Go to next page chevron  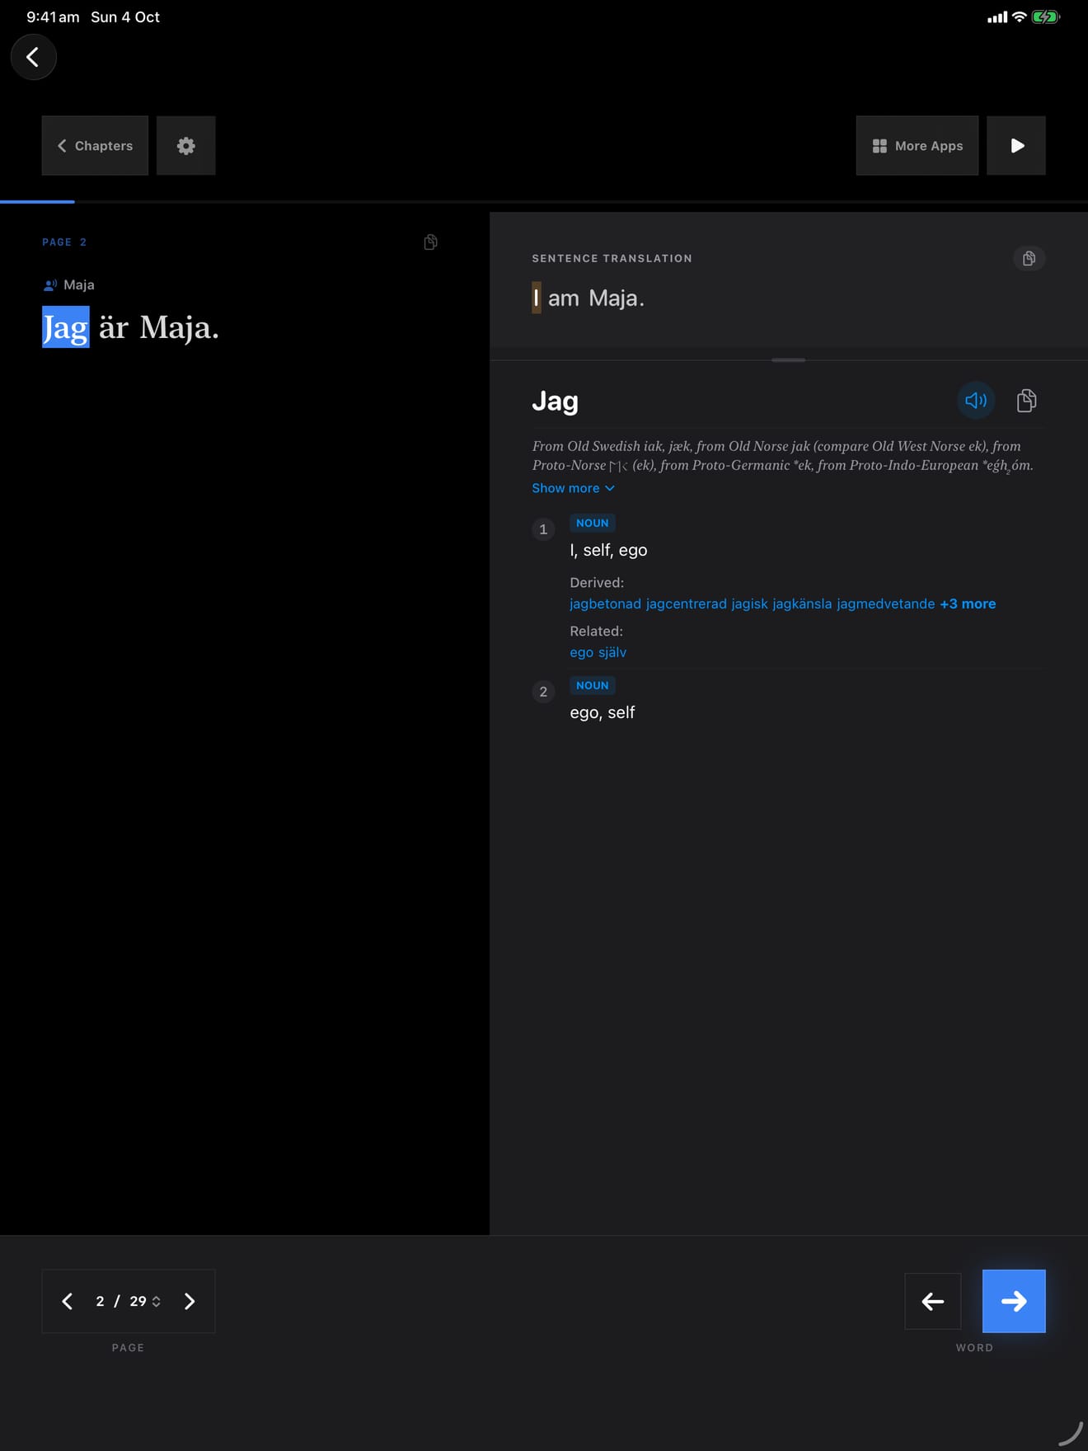pos(190,1301)
